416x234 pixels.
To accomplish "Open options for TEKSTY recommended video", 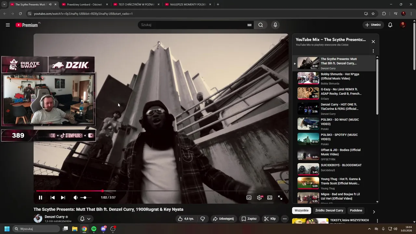I will tap(377, 221).
